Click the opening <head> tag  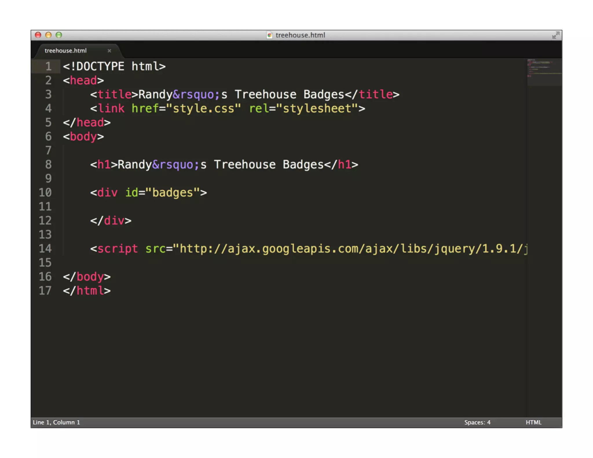83,80
